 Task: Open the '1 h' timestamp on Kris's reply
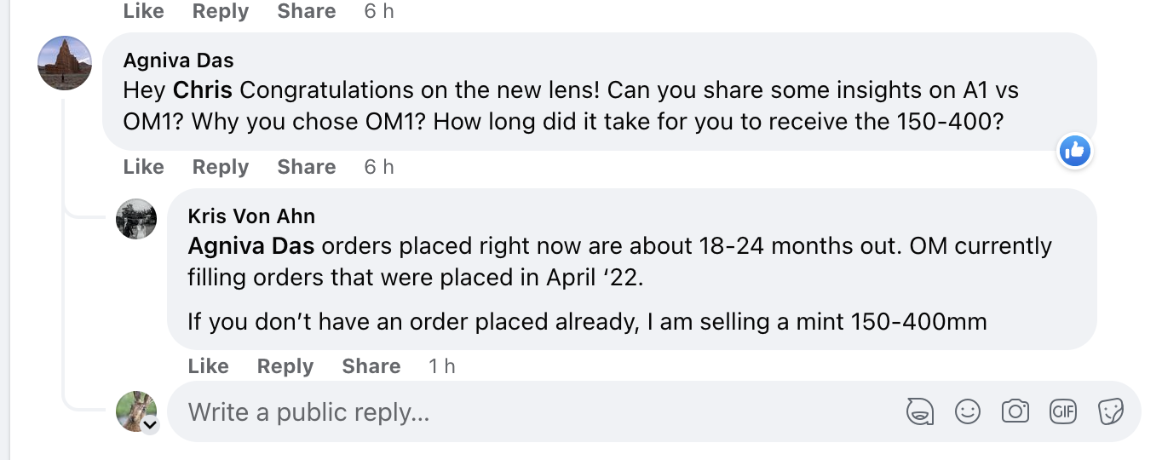[x=441, y=366]
